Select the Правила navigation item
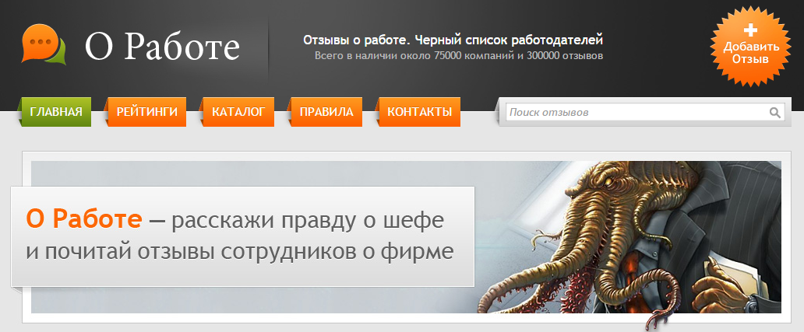804x332 pixels. pos(326,112)
